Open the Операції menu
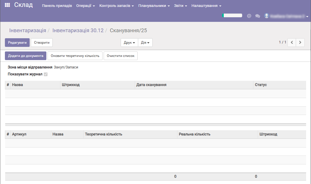 [86, 6]
